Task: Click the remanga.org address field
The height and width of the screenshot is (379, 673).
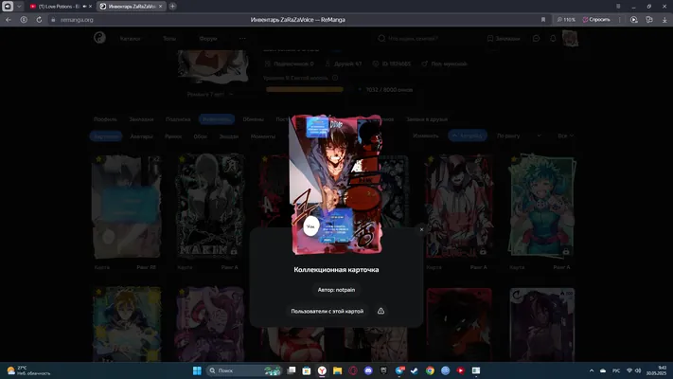Action: click(x=77, y=20)
